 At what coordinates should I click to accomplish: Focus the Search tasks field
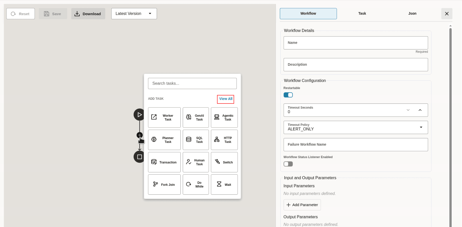pos(192,83)
